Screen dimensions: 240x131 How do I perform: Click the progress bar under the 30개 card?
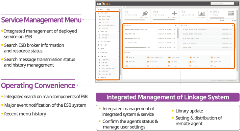(165, 20)
